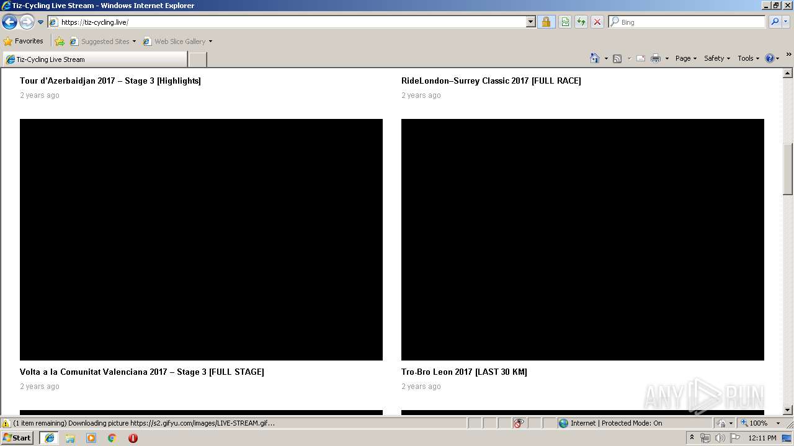Open the security lock dropdown in status bar

tap(725, 423)
